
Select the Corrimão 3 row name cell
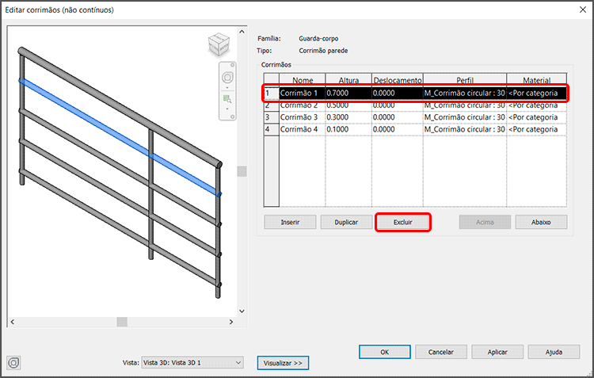pyautogui.click(x=302, y=116)
